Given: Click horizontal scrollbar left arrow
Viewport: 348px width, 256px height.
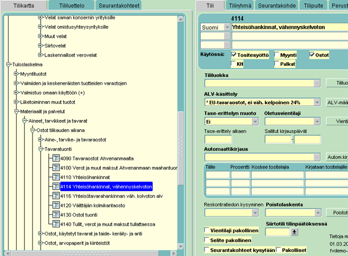Looking at the screenshot, I should tap(8, 253).
